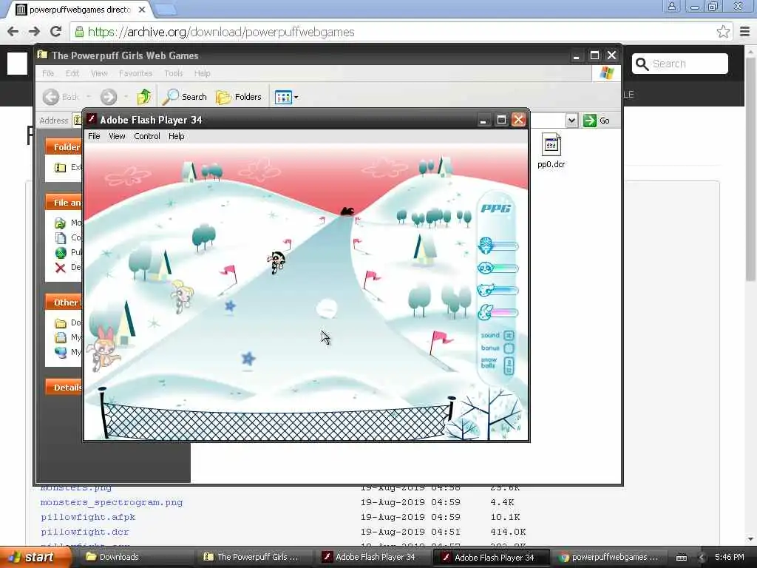Open pillowfight.afpk link
757x568 pixels.
88,517
